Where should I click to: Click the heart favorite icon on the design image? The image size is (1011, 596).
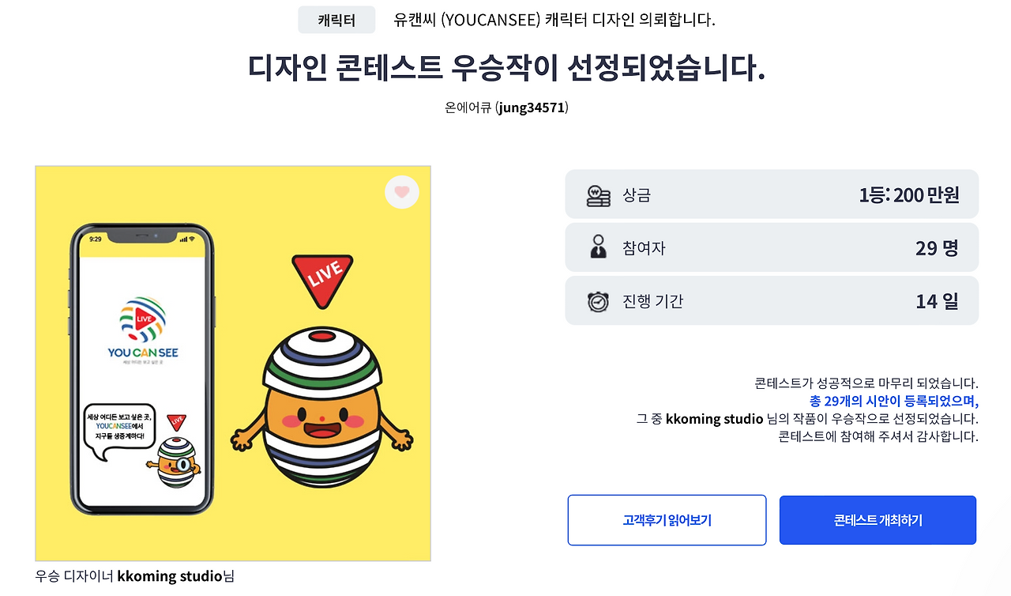click(x=402, y=191)
